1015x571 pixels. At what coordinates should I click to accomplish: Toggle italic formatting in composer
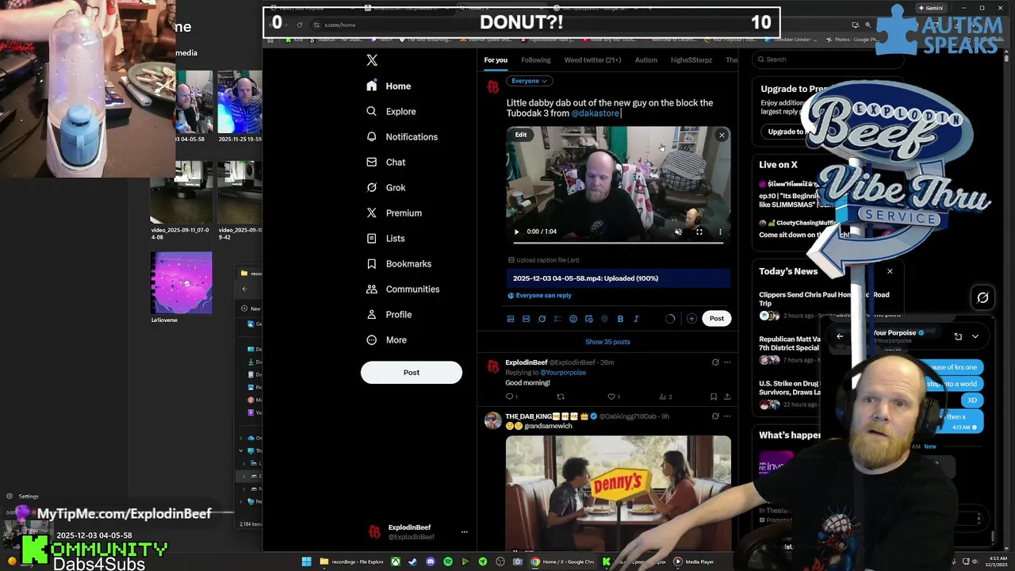[x=636, y=319]
